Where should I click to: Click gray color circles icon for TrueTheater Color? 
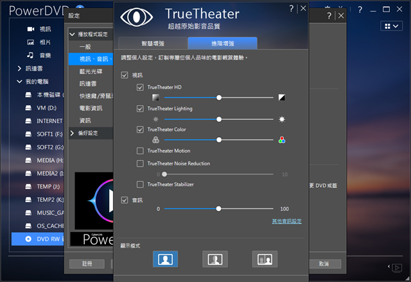coord(155,140)
